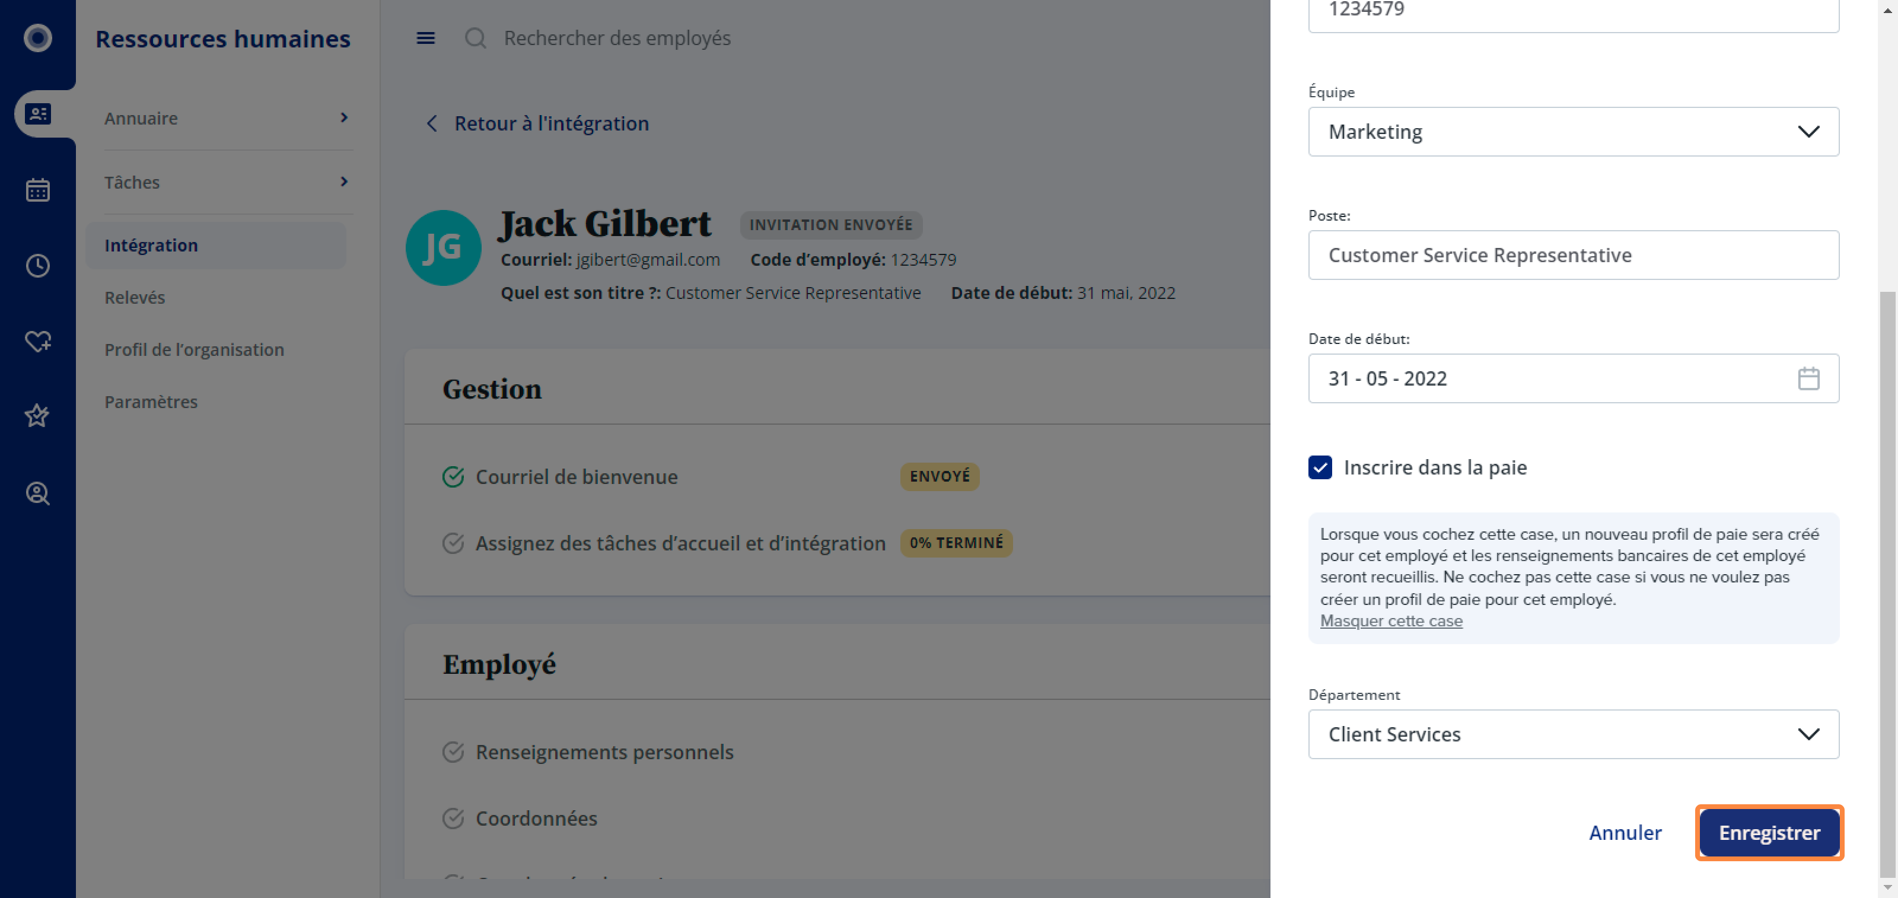Click the Employé section heading
Image resolution: width=1898 pixels, height=898 pixels.
499,664
